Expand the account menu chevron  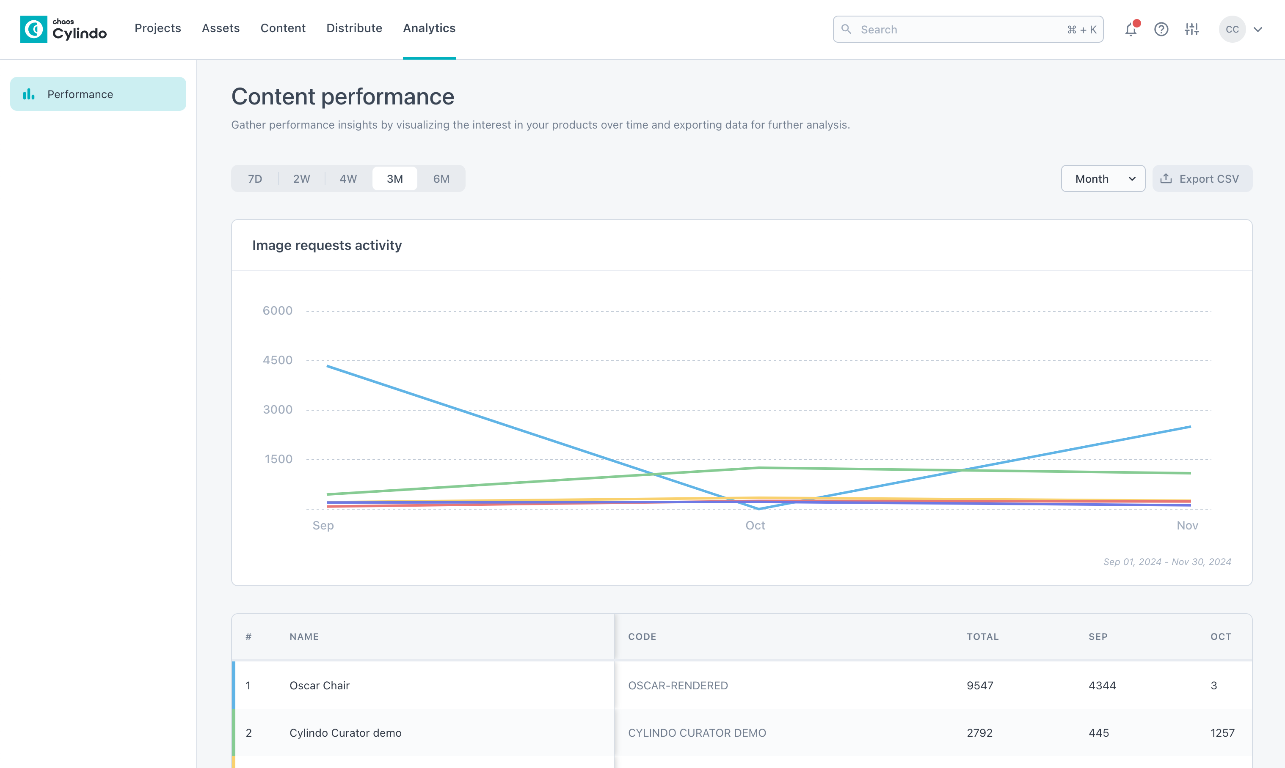pyautogui.click(x=1258, y=30)
